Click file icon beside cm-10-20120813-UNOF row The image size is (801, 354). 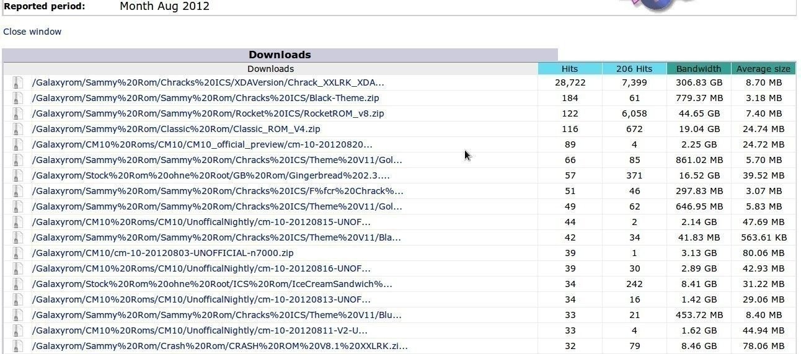pos(17,299)
